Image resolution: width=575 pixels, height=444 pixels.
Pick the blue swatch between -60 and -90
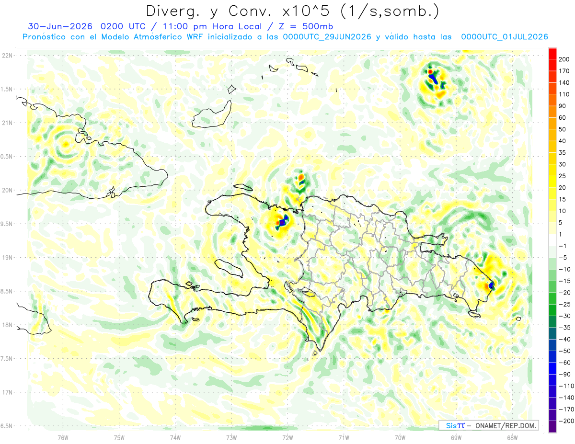552,368
